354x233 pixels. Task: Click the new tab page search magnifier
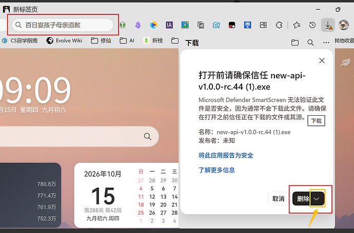pos(147,136)
